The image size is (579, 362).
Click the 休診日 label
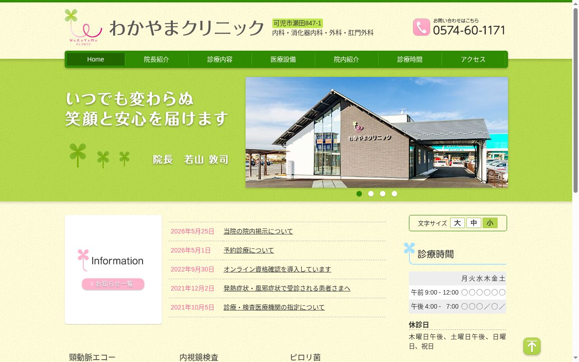point(419,325)
